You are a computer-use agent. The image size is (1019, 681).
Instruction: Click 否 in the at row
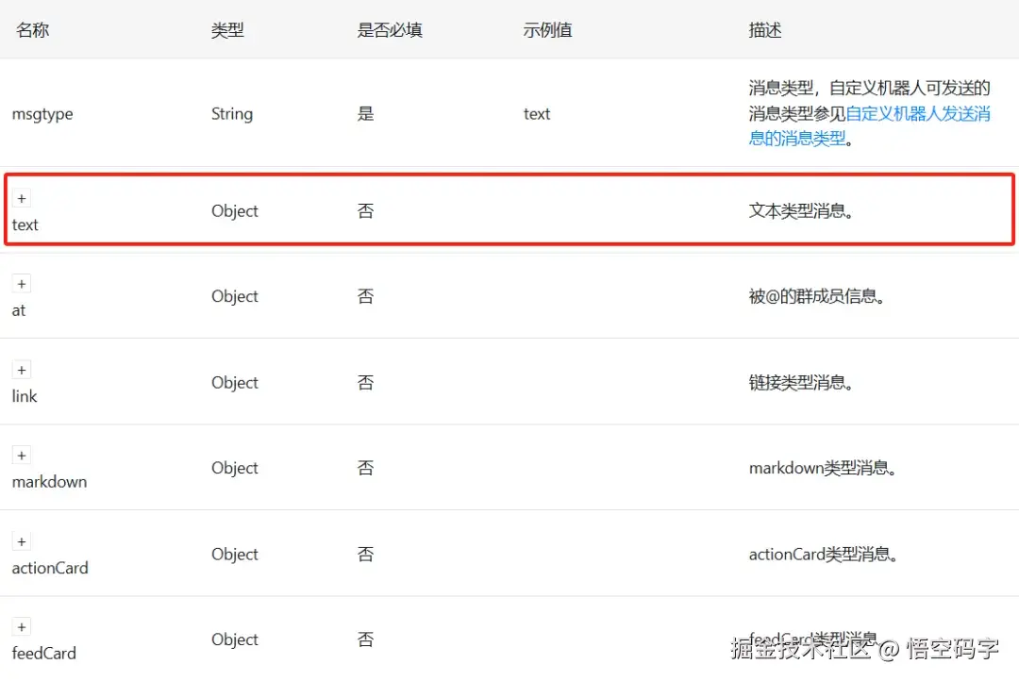click(366, 296)
